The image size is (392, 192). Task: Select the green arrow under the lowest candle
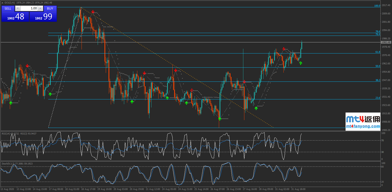(220, 118)
